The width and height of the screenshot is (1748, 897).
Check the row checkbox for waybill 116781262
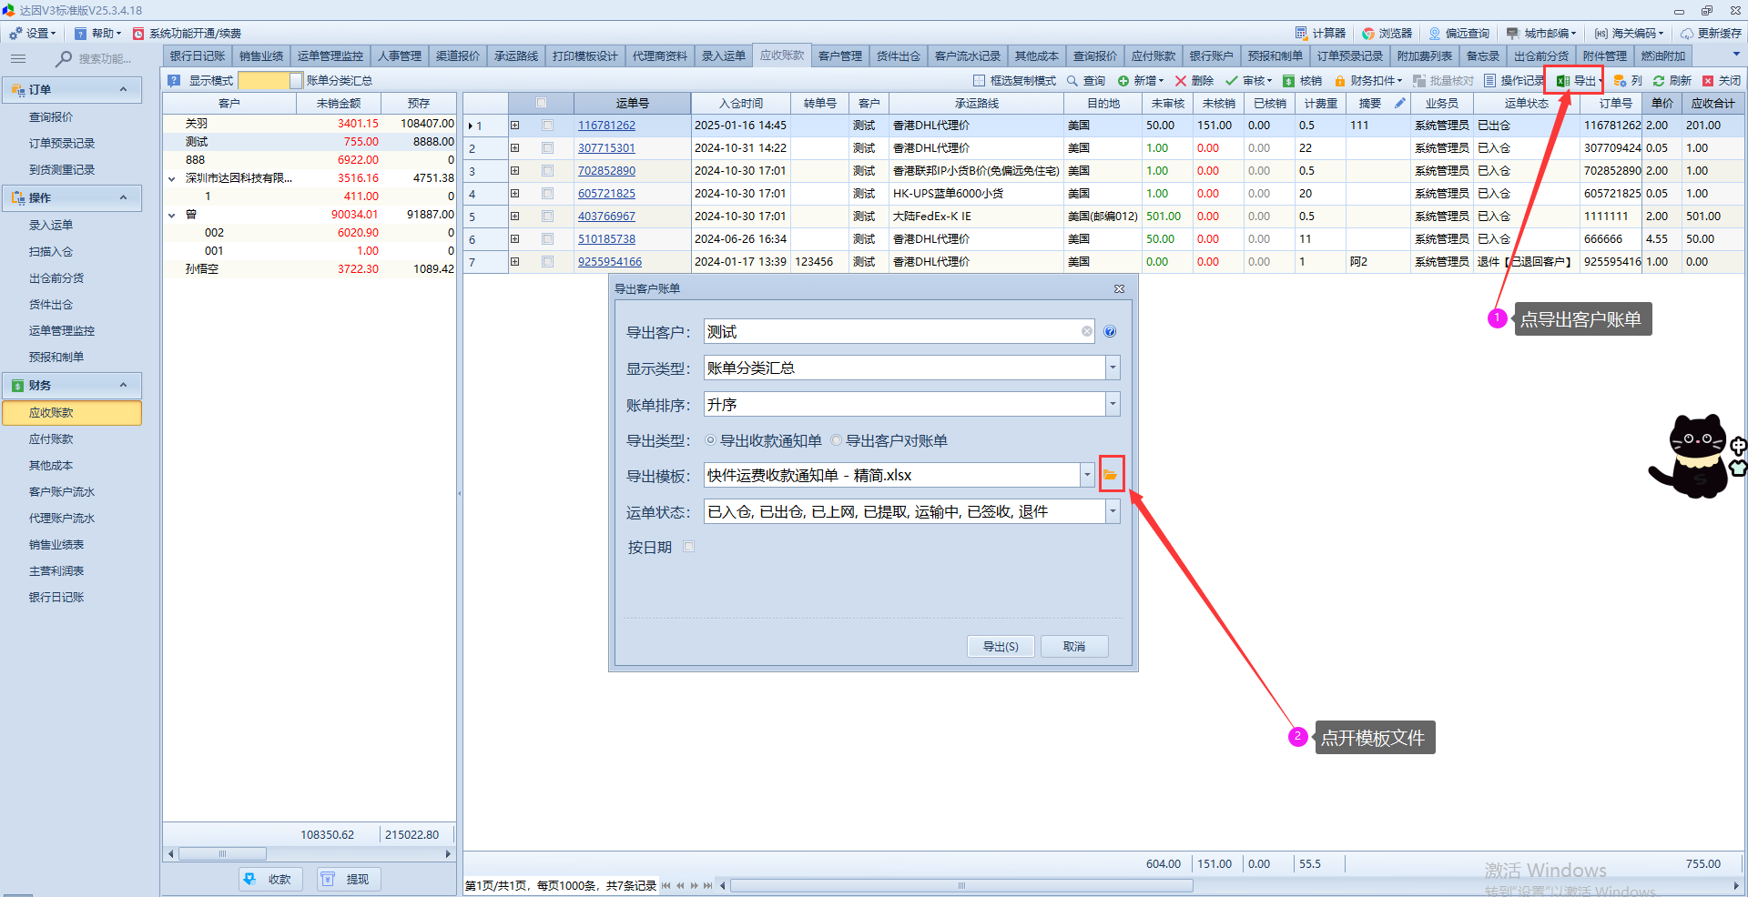click(x=547, y=126)
